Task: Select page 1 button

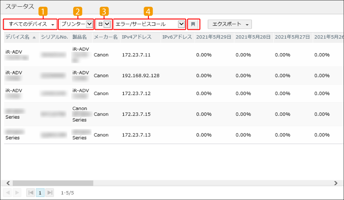Action: [x=40, y=192]
